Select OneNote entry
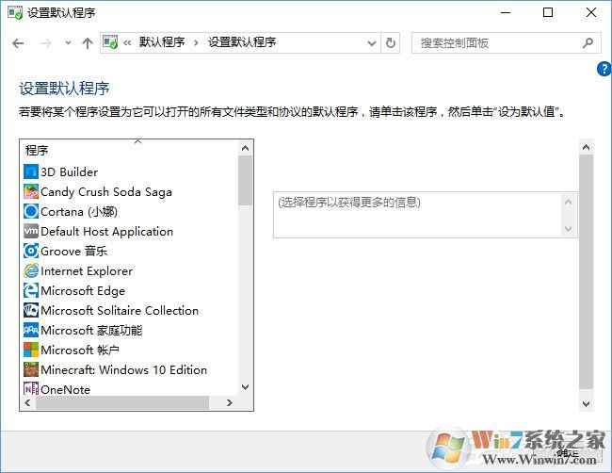 point(65,389)
